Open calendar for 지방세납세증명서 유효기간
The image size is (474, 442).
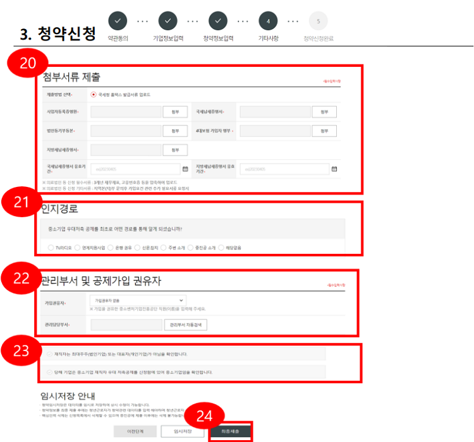[x=334, y=169]
